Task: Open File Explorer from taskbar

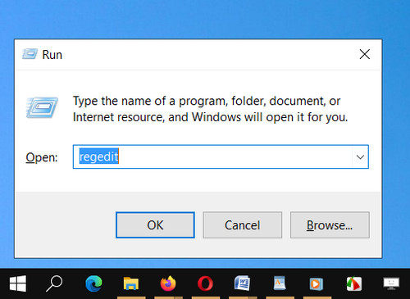Action: (x=131, y=283)
